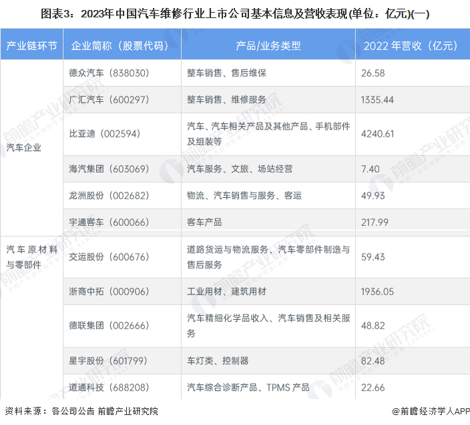Click the revenue value '26.58'

[x=373, y=73]
